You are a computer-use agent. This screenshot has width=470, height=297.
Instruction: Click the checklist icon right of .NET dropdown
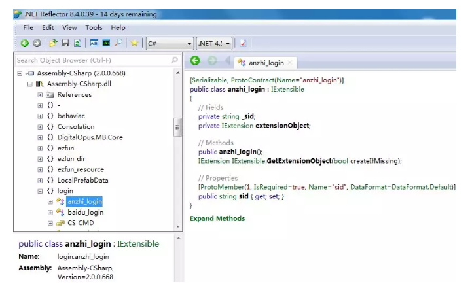pyautogui.click(x=243, y=43)
